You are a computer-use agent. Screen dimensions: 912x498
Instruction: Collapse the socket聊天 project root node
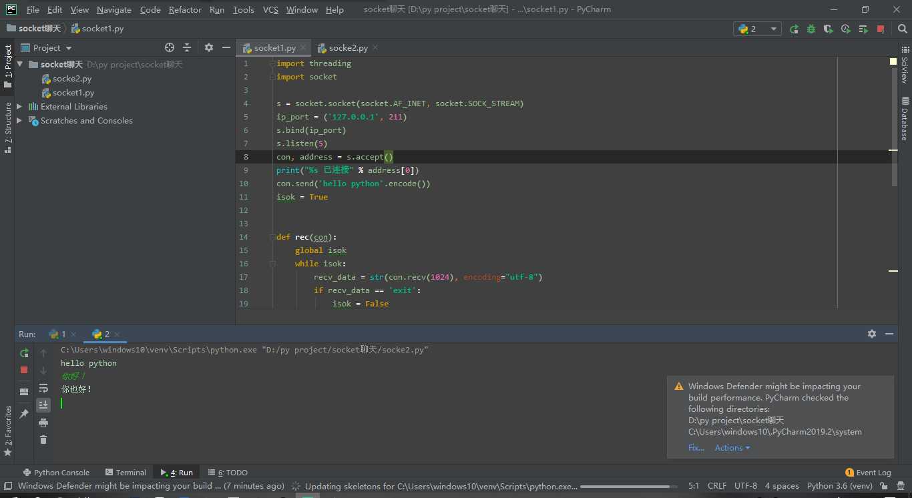pos(20,64)
